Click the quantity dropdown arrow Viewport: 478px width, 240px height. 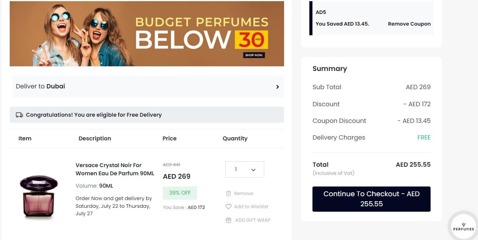pos(253,169)
